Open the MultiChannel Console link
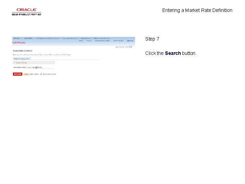The image size is (245, 184). (102, 41)
